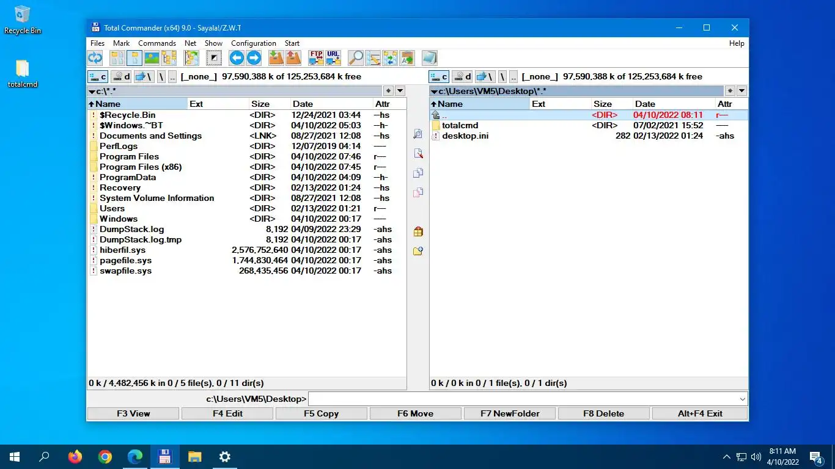Image resolution: width=835 pixels, height=469 pixels.
Task: Open the Configuration menu
Action: coord(254,43)
